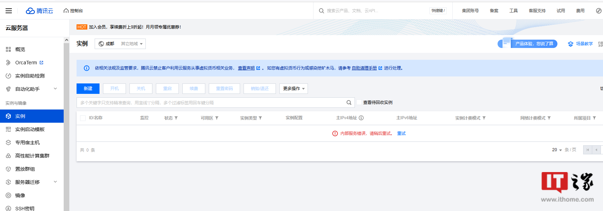The image size is (603, 211).
Task: Go to first page pagination button
Action: tap(588, 150)
